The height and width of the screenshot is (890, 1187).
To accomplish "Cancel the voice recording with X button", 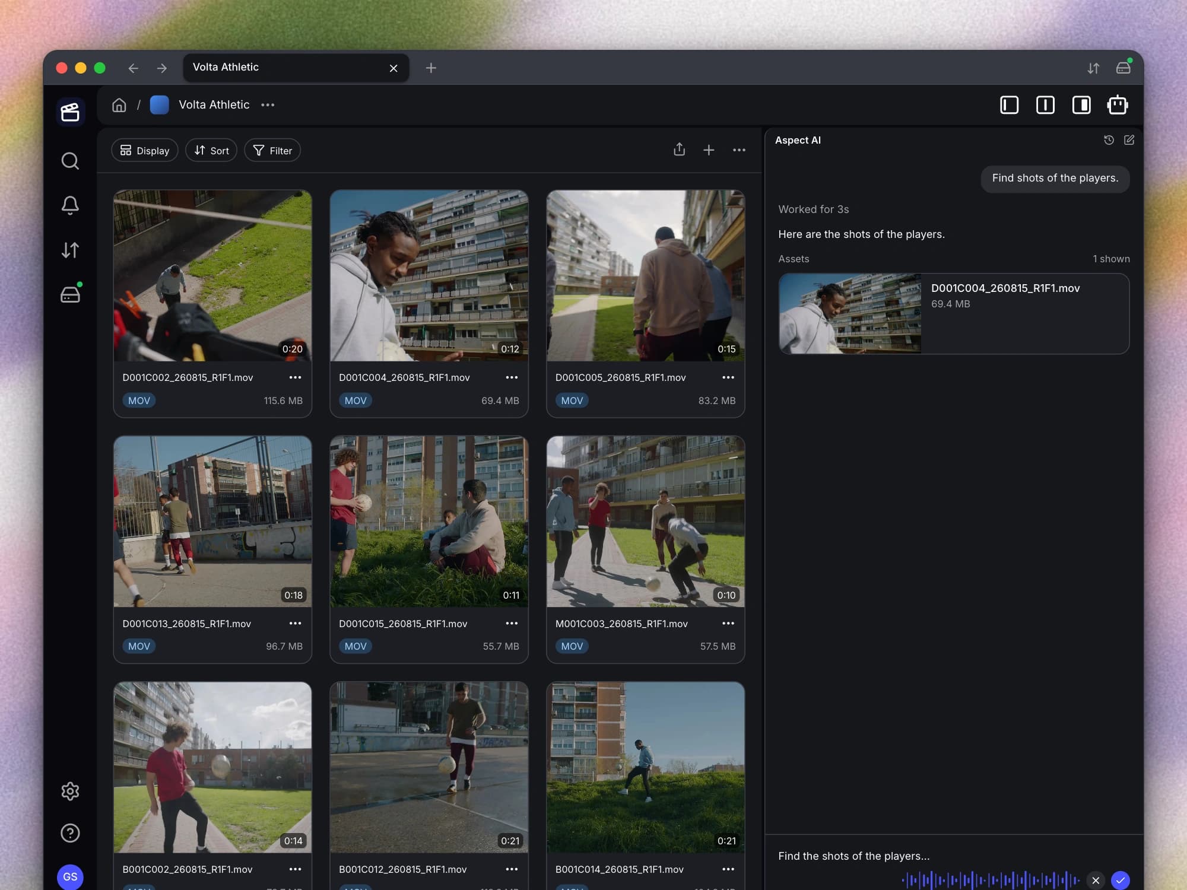I will (x=1096, y=880).
